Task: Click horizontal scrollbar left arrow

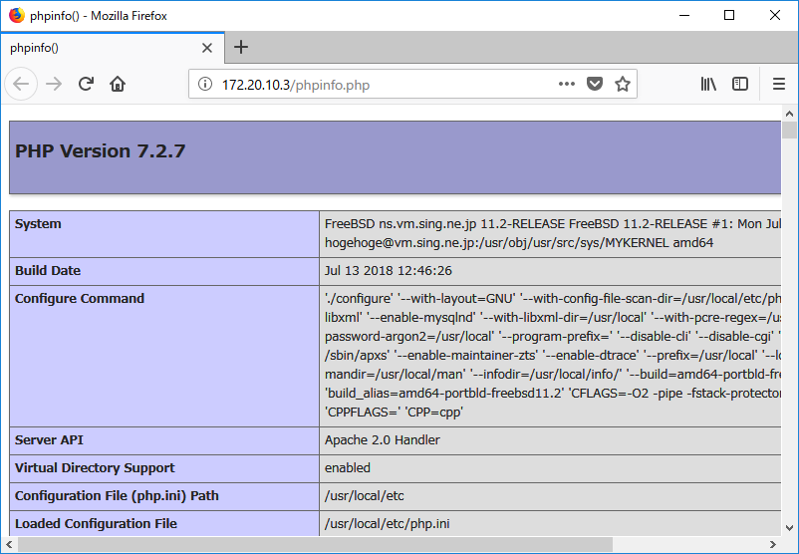Action: pyautogui.click(x=9, y=544)
